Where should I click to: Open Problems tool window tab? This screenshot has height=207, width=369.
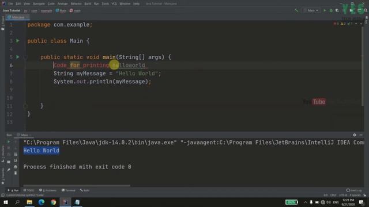[48, 190]
